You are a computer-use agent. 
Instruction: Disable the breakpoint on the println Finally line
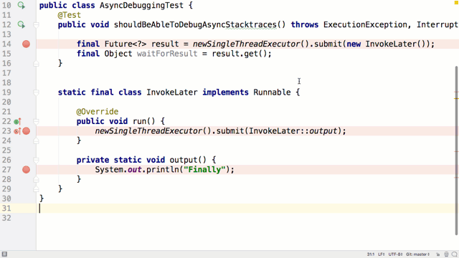tap(26, 170)
